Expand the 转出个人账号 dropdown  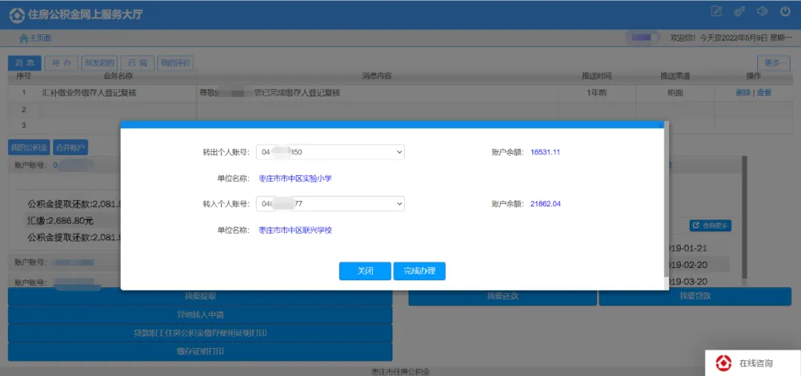[330, 152]
